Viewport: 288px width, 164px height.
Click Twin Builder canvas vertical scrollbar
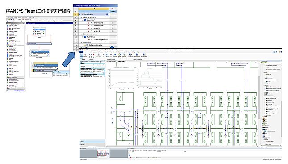[x=259, y=97]
